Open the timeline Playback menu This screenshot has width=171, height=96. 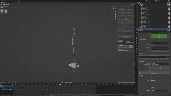[5, 83]
